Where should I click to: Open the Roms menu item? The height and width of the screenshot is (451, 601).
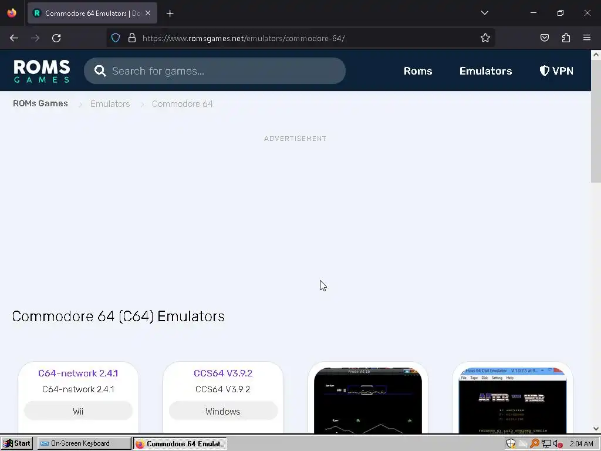[418, 71]
